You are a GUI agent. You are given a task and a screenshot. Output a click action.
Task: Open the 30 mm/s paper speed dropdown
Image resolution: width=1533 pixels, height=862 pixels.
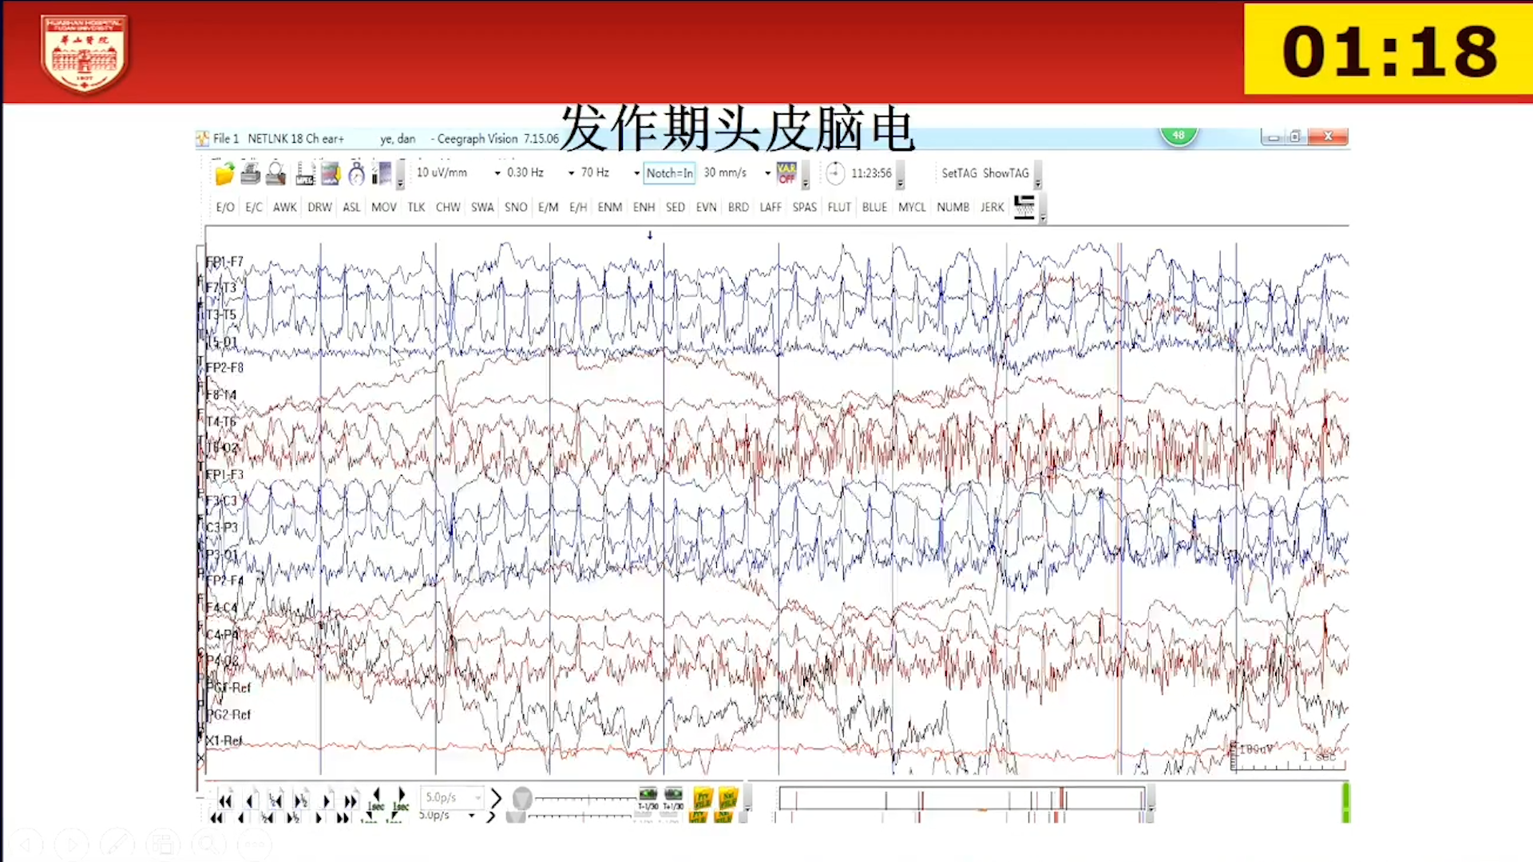767,172
